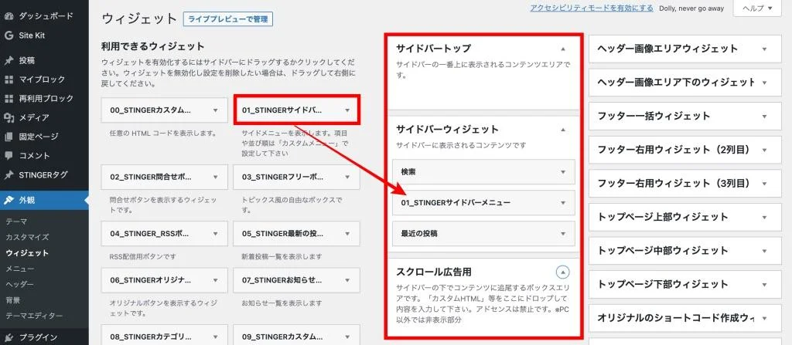The width and height of the screenshot is (792, 345).
Task: Expand the 検索 widget in sidebar
Action: tap(563, 172)
